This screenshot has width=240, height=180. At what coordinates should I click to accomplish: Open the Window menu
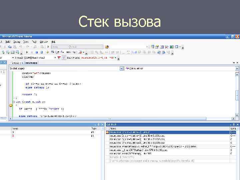44,42
